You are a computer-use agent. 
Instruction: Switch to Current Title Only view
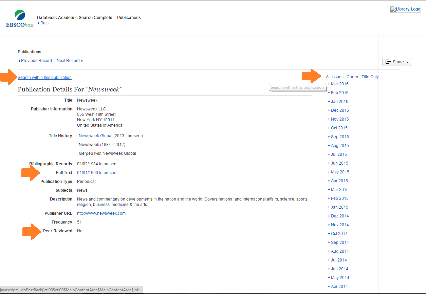363,77
